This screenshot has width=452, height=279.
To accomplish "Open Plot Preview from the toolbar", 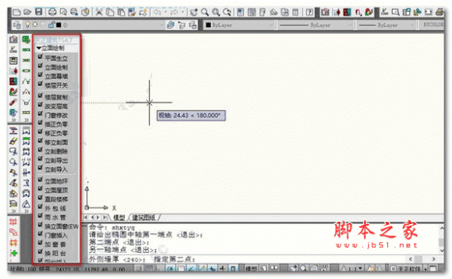I will (63, 12).
